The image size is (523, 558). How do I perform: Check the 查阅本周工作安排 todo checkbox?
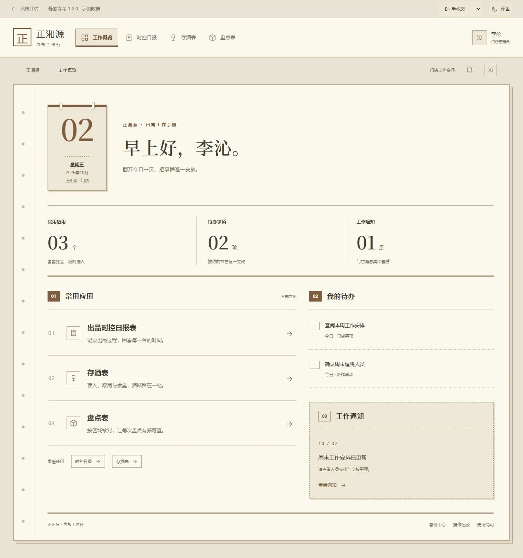[315, 326]
